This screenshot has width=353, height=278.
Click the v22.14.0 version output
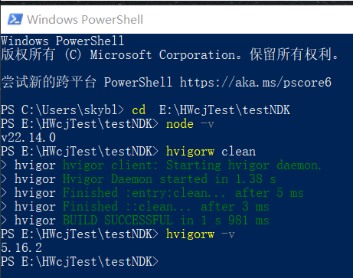[28, 138]
